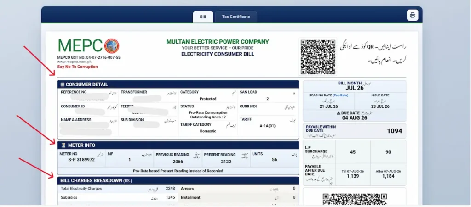This screenshot has width=471, height=207.
Task: Click the category value Protected
Action: point(208,99)
